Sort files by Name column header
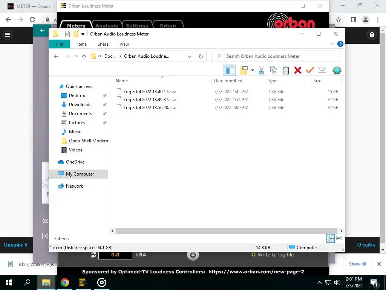386x290 pixels. 122,81
